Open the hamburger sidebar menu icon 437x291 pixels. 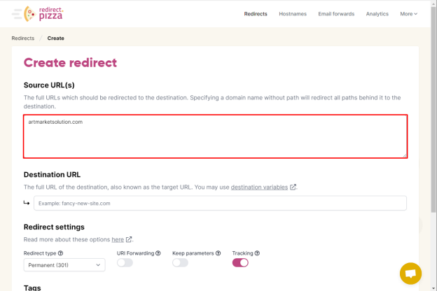click(x=17, y=14)
